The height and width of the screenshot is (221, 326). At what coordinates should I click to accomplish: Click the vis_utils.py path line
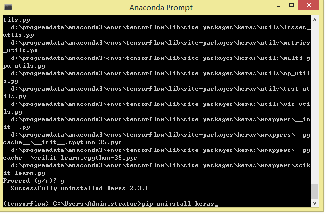point(157,108)
